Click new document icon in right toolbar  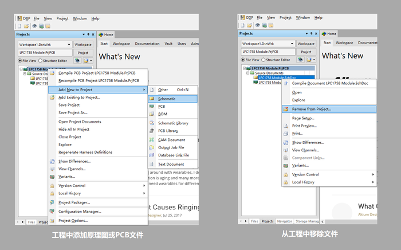[x=242, y=25]
